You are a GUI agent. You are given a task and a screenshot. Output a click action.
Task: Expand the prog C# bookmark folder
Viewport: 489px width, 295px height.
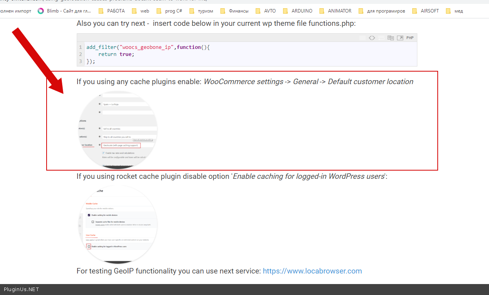pos(169,11)
